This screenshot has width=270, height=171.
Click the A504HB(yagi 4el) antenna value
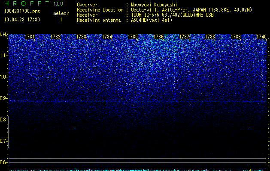pos(152,20)
